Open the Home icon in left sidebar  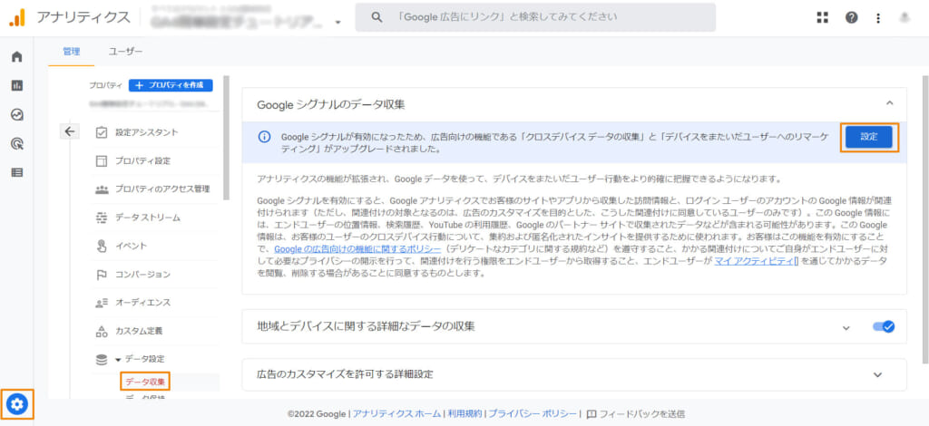(16, 57)
